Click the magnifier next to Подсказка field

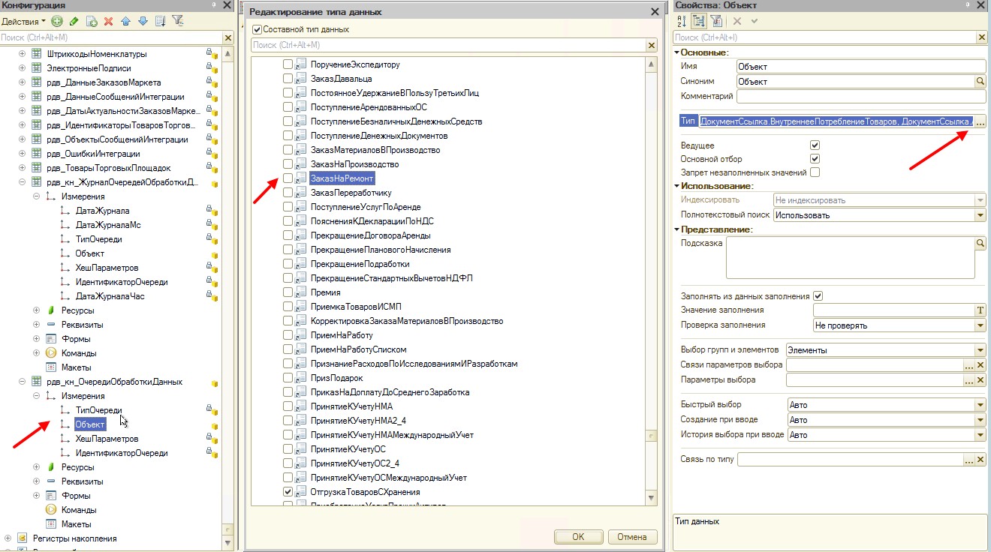980,244
